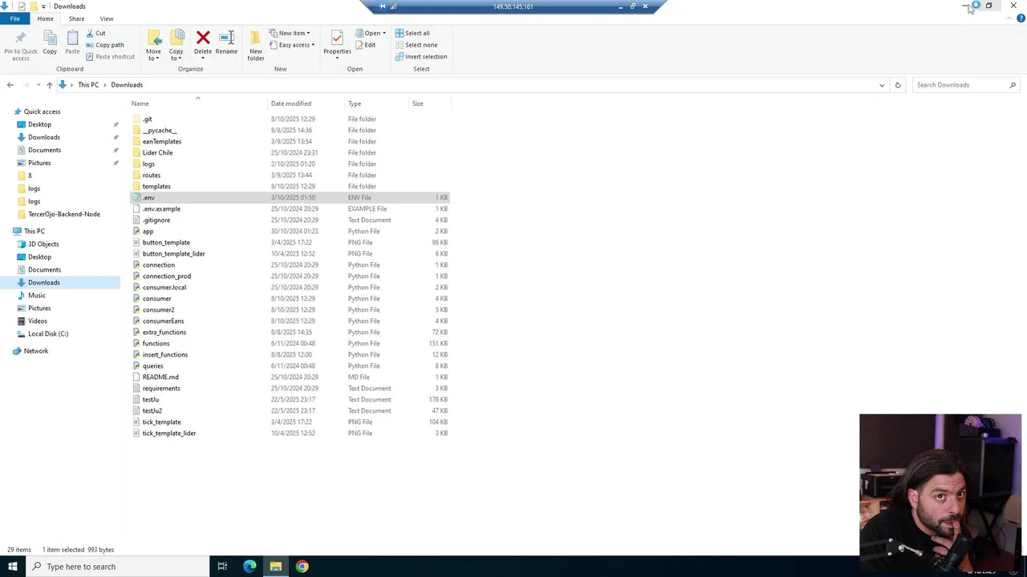Open the New item dropdown
The height and width of the screenshot is (577, 1027).
coord(290,33)
